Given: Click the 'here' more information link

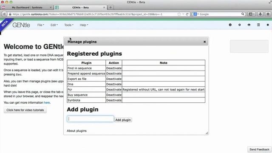Looking at the screenshot, I should [47, 102].
